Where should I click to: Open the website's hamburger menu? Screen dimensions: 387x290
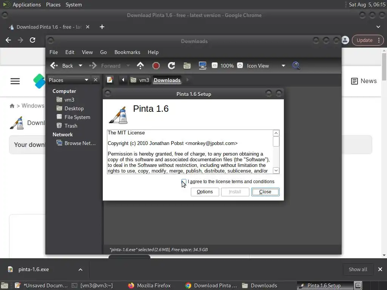15,81
